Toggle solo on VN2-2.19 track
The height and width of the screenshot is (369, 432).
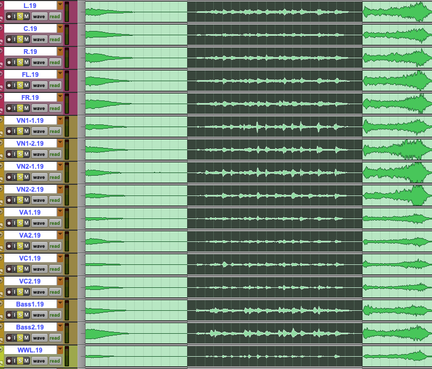click(20, 200)
